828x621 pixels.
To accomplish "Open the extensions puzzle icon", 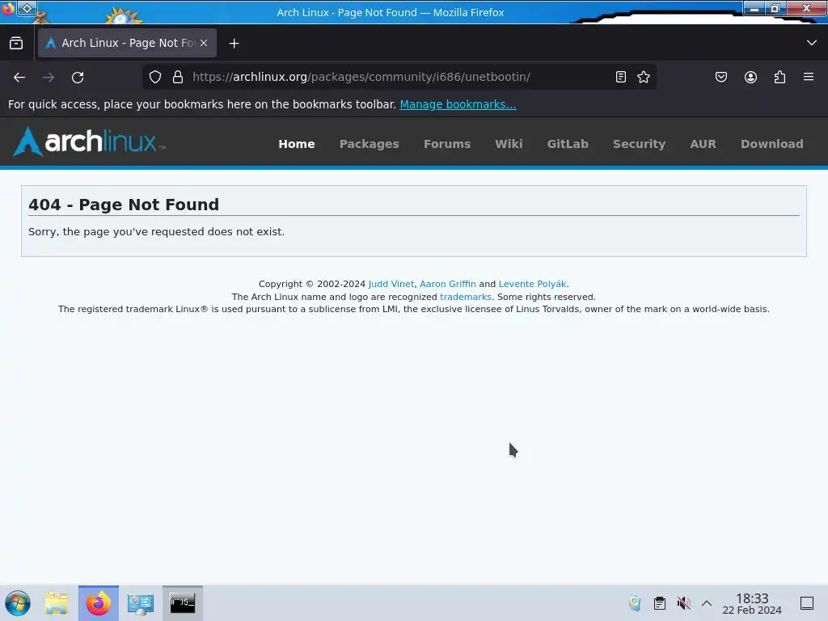I will [779, 77].
